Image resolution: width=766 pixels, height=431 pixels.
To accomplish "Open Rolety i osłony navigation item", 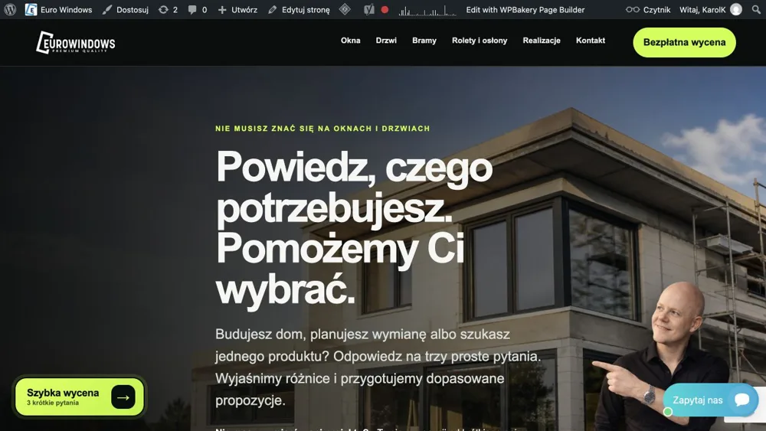I will [x=480, y=41].
